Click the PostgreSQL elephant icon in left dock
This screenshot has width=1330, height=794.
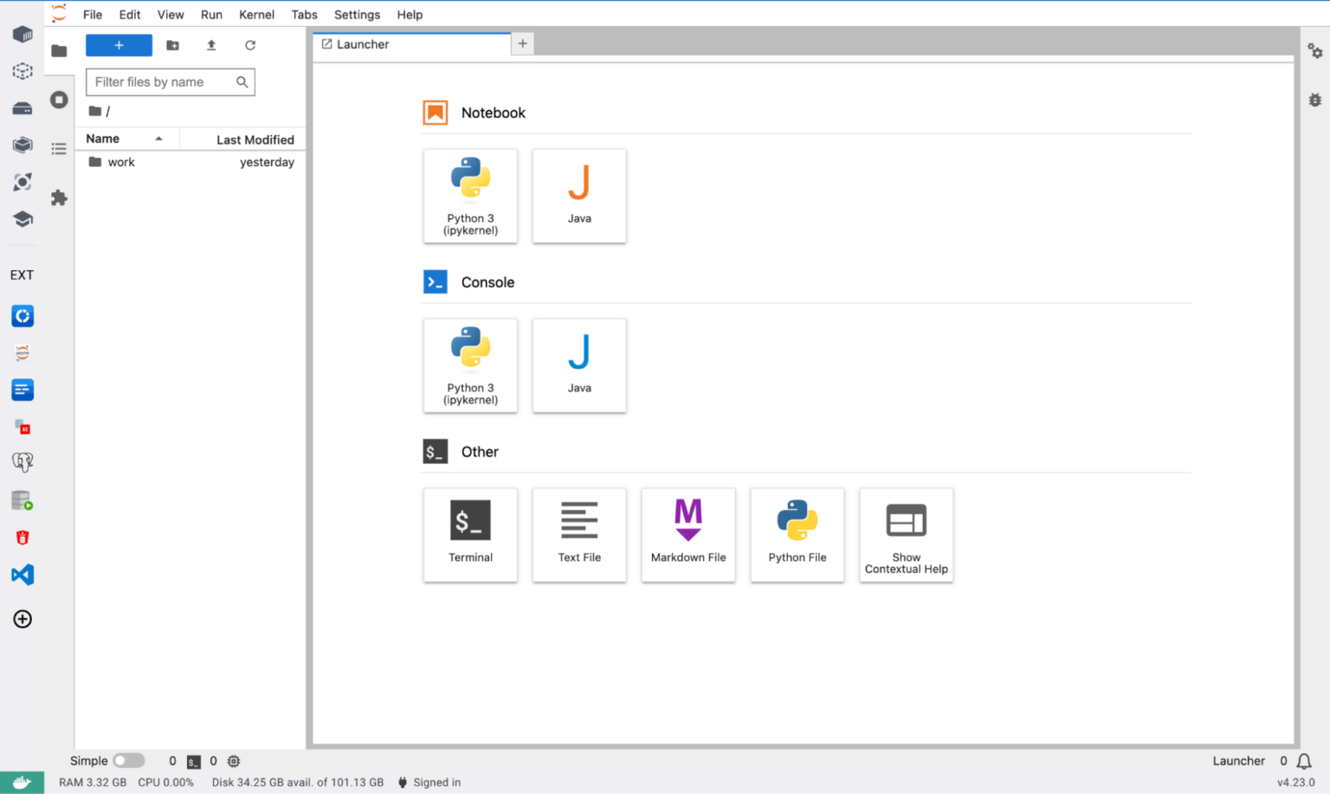coord(22,462)
